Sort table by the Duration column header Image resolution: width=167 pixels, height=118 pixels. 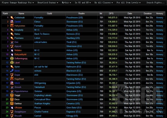tap(148, 13)
